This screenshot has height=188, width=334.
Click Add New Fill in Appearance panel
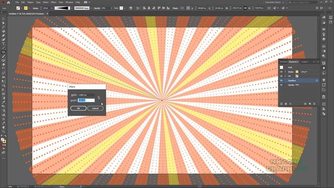[286, 104]
